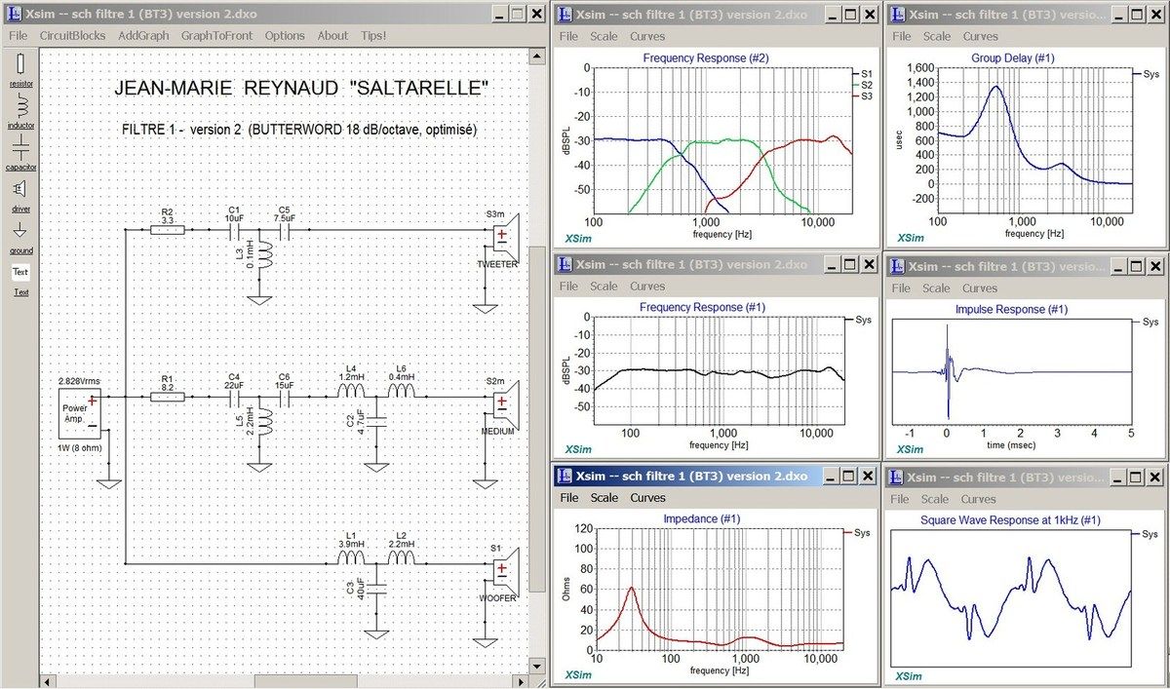Open the File menu in the schematic window
Viewport: 1170px width, 689px height.
(x=19, y=35)
